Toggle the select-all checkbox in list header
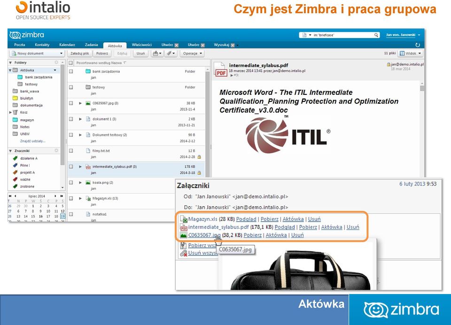 [71, 63]
